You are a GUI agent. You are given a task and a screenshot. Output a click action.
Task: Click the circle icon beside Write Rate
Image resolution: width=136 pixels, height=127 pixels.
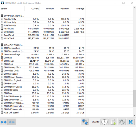2,32
